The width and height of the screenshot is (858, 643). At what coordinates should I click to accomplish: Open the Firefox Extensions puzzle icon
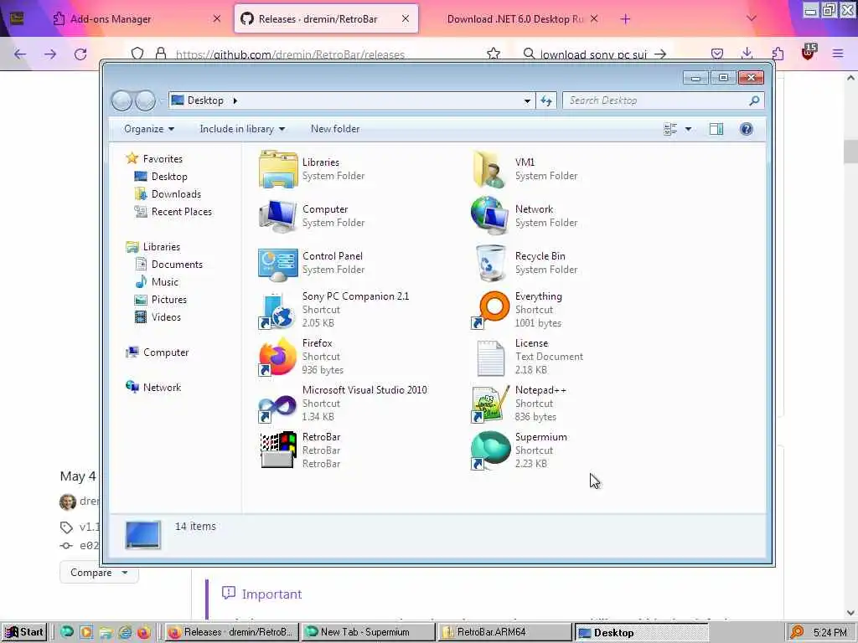[778, 54]
